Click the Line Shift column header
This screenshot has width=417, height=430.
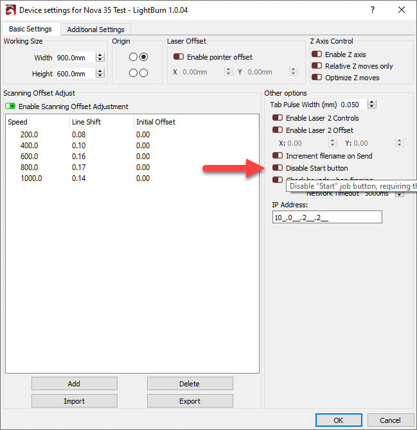point(102,122)
